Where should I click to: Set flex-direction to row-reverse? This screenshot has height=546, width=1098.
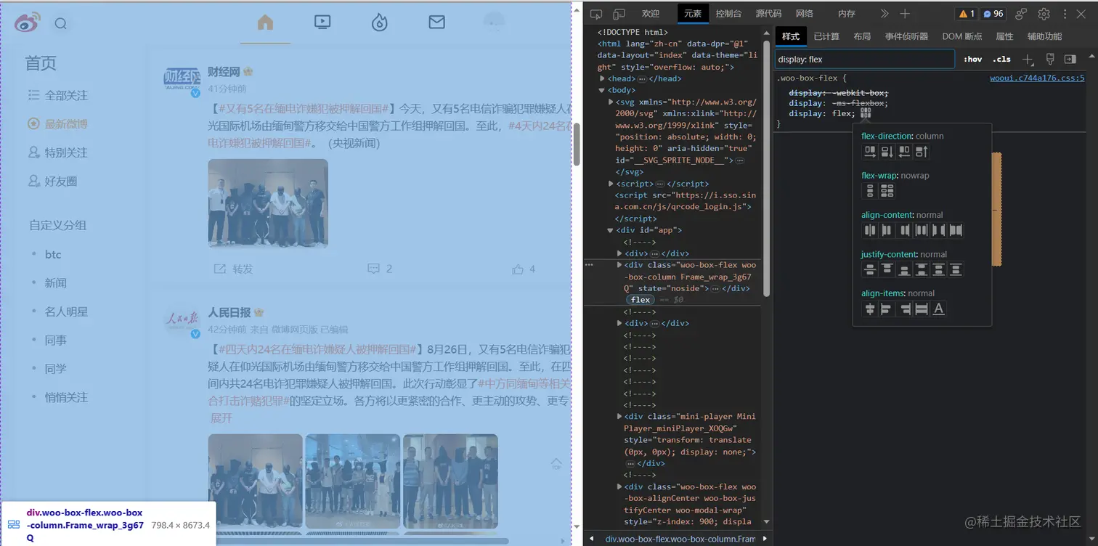(x=904, y=152)
